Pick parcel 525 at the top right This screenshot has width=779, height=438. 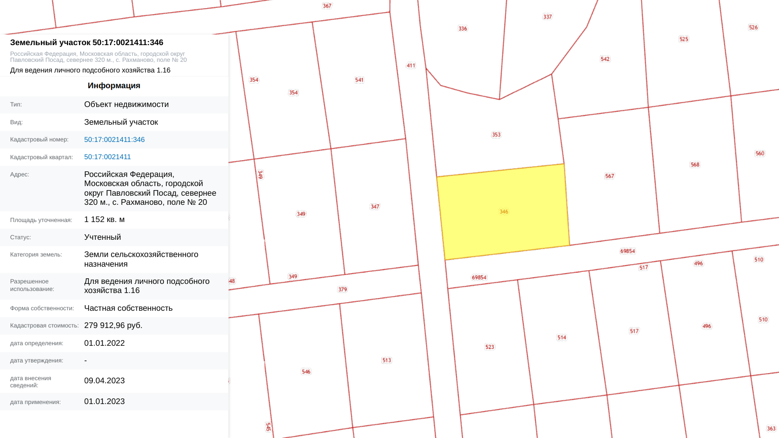[x=684, y=40]
